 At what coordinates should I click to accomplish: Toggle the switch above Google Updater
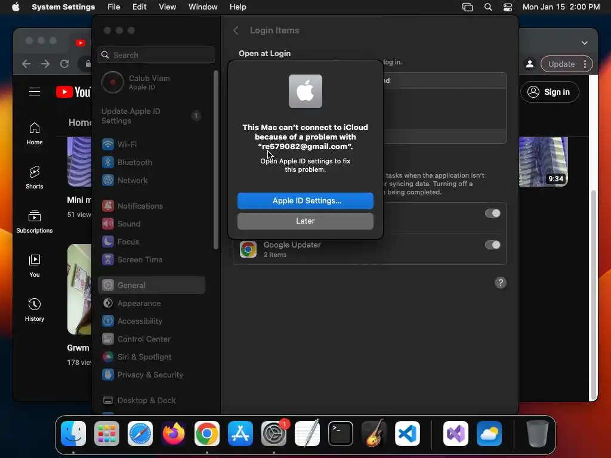point(492,213)
